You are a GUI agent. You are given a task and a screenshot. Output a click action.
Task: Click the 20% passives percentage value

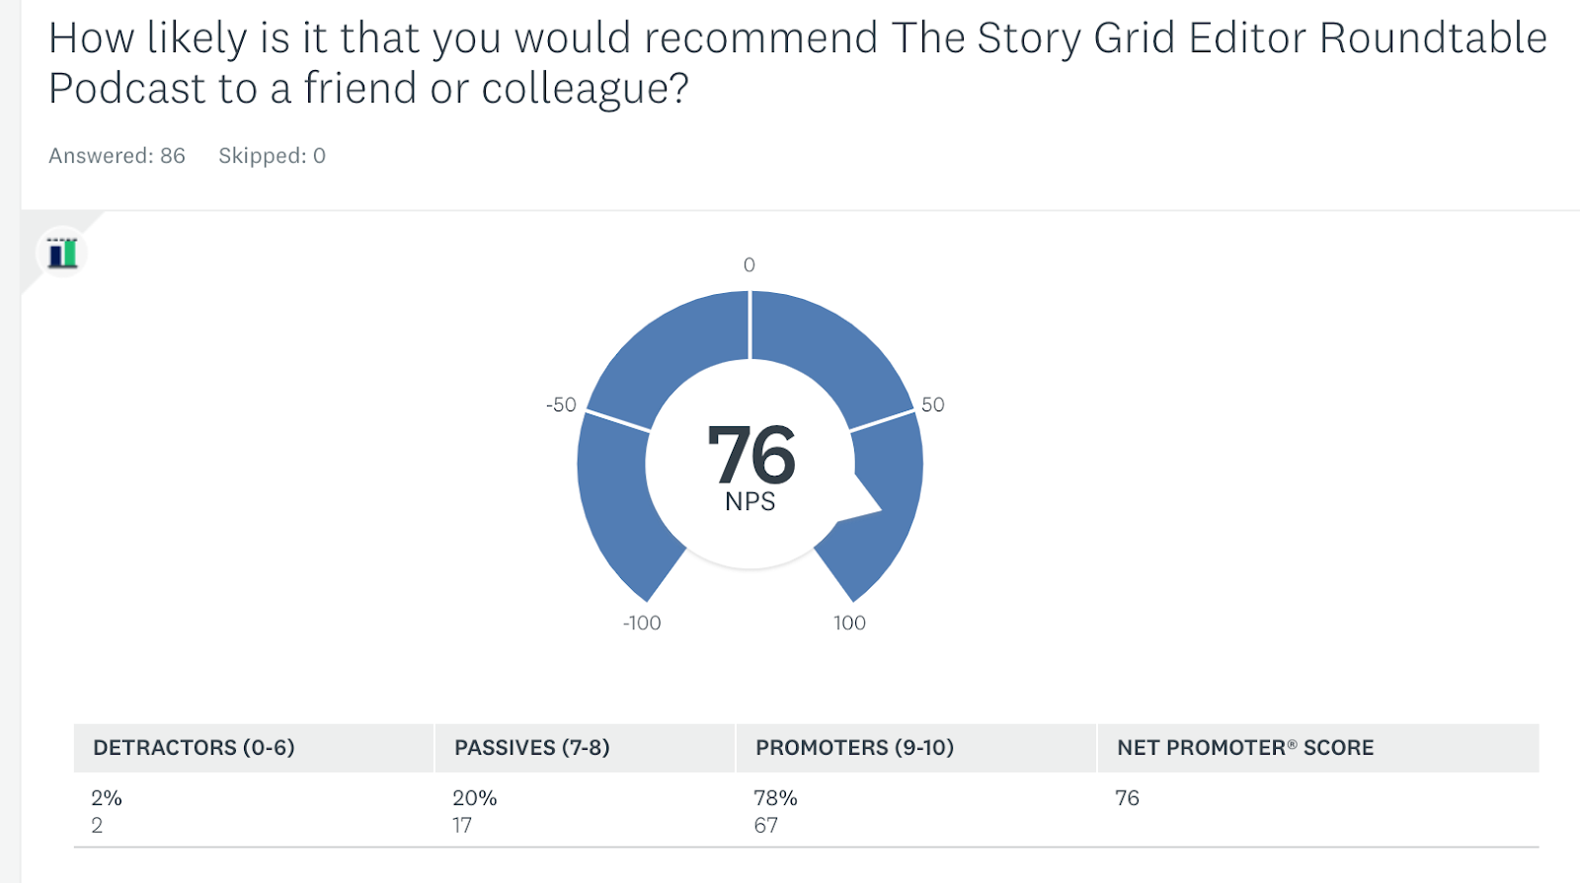pos(475,798)
